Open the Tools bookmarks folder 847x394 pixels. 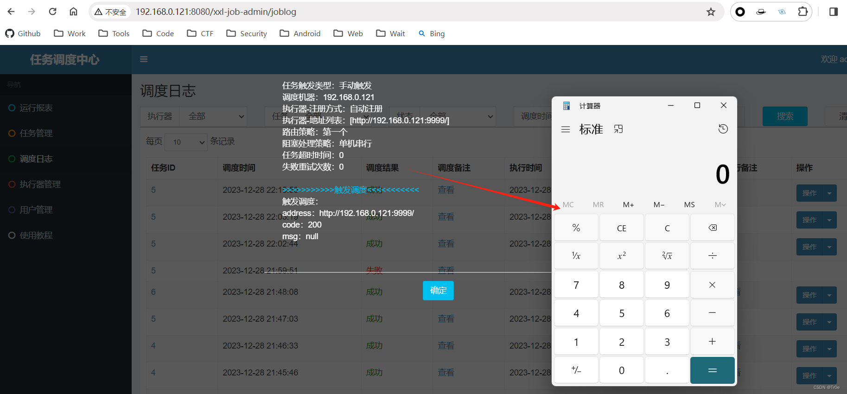coord(114,33)
